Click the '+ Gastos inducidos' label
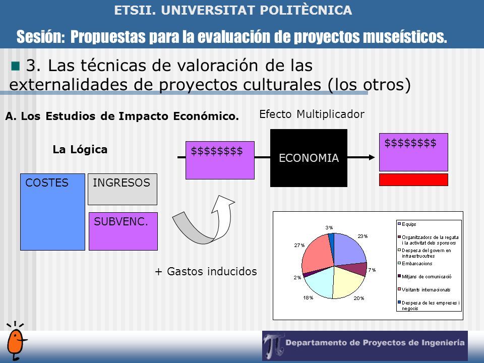The image size is (484, 363). pyautogui.click(x=206, y=271)
